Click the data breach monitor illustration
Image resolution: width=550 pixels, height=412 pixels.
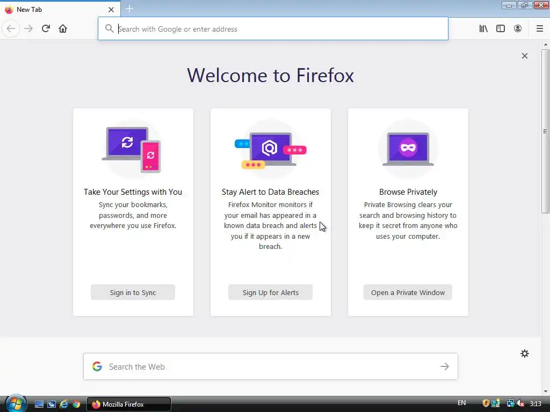(271, 149)
